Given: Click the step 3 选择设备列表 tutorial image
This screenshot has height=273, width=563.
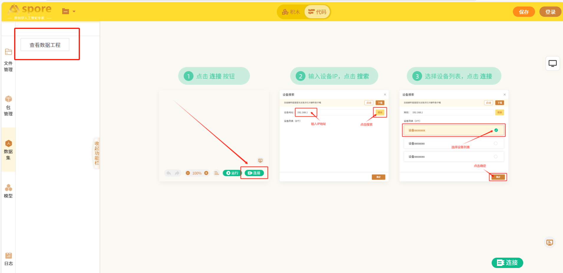Looking at the screenshot, I should pyautogui.click(x=453, y=136).
